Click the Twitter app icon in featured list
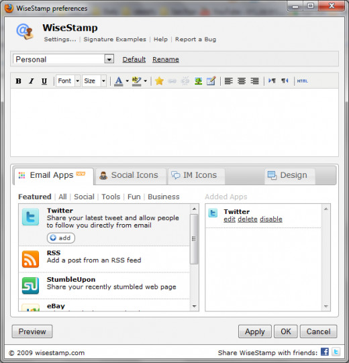 [30, 217]
